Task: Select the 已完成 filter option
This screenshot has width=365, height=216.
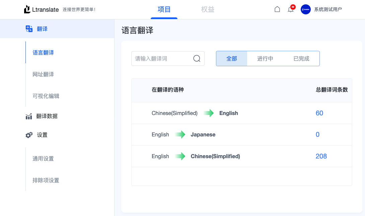Action: 301,58
